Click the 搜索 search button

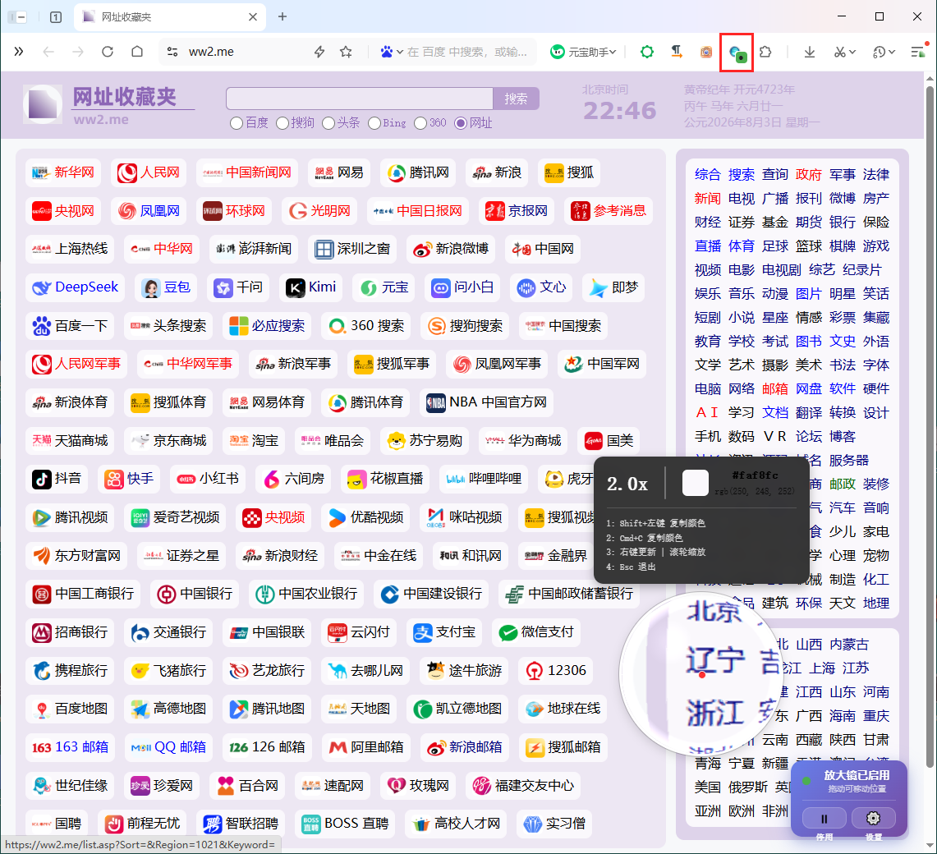(x=516, y=99)
